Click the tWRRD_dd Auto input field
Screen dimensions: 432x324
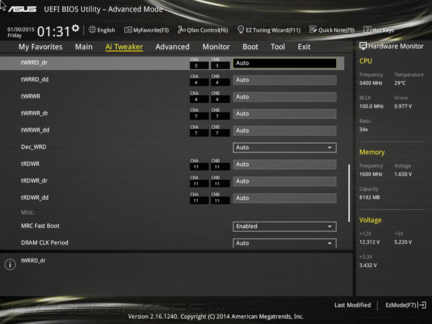(x=285, y=80)
